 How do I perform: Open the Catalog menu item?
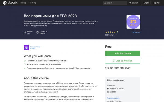(x=23, y=3)
